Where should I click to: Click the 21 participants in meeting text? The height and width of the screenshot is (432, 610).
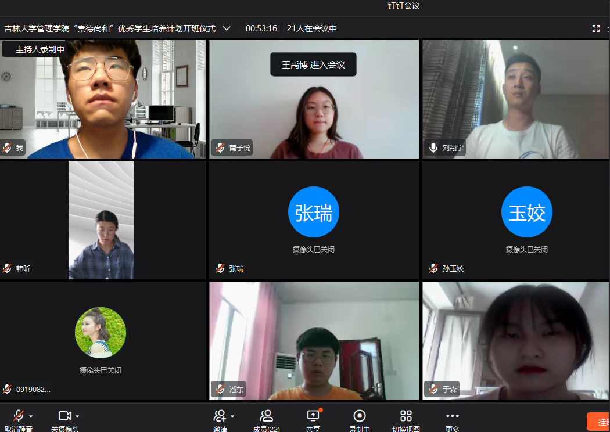tap(312, 28)
